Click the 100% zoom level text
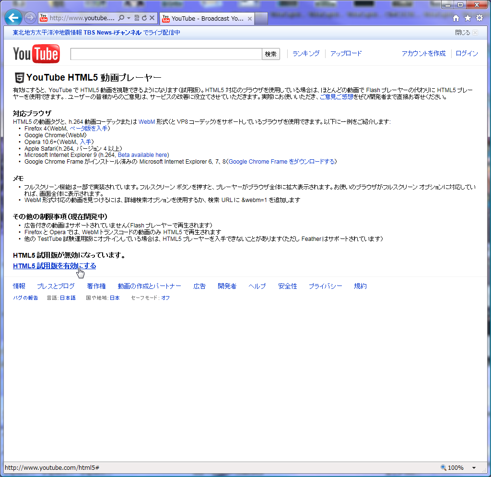 (456, 468)
